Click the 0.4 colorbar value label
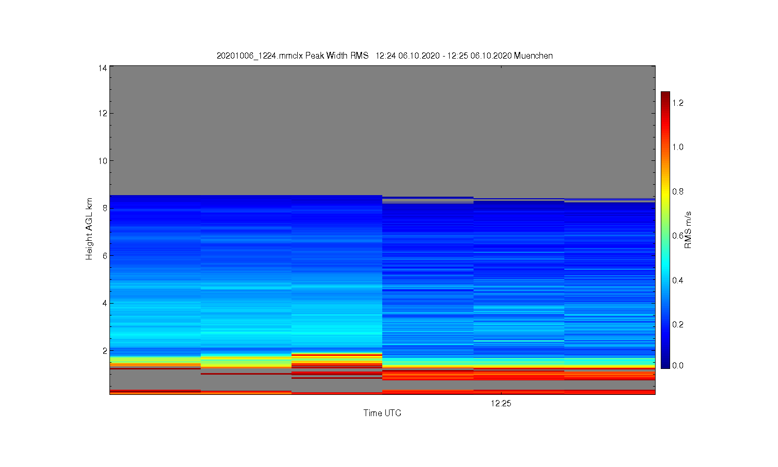Viewport: 778px width, 467px height. (678, 280)
